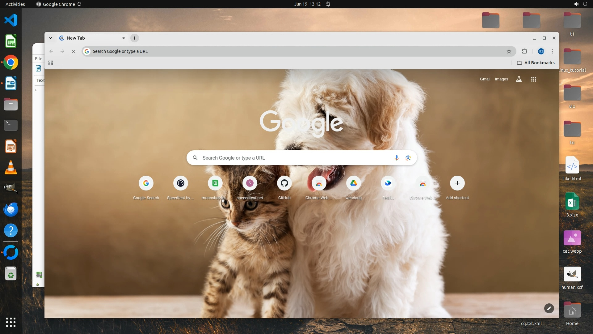The width and height of the screenshot is (593, 334).
Task: Select the New Tab tab
Action: pos(90,38)
